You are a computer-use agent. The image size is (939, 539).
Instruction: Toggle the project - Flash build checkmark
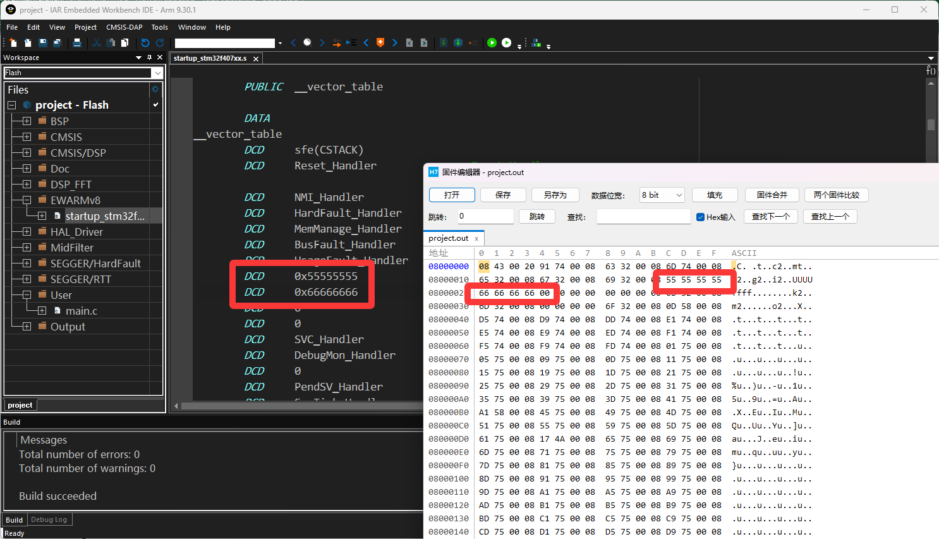click(155, 105)
